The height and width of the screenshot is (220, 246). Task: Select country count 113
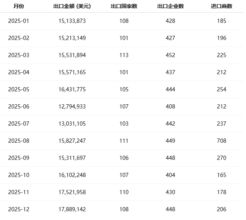(124, 55)
